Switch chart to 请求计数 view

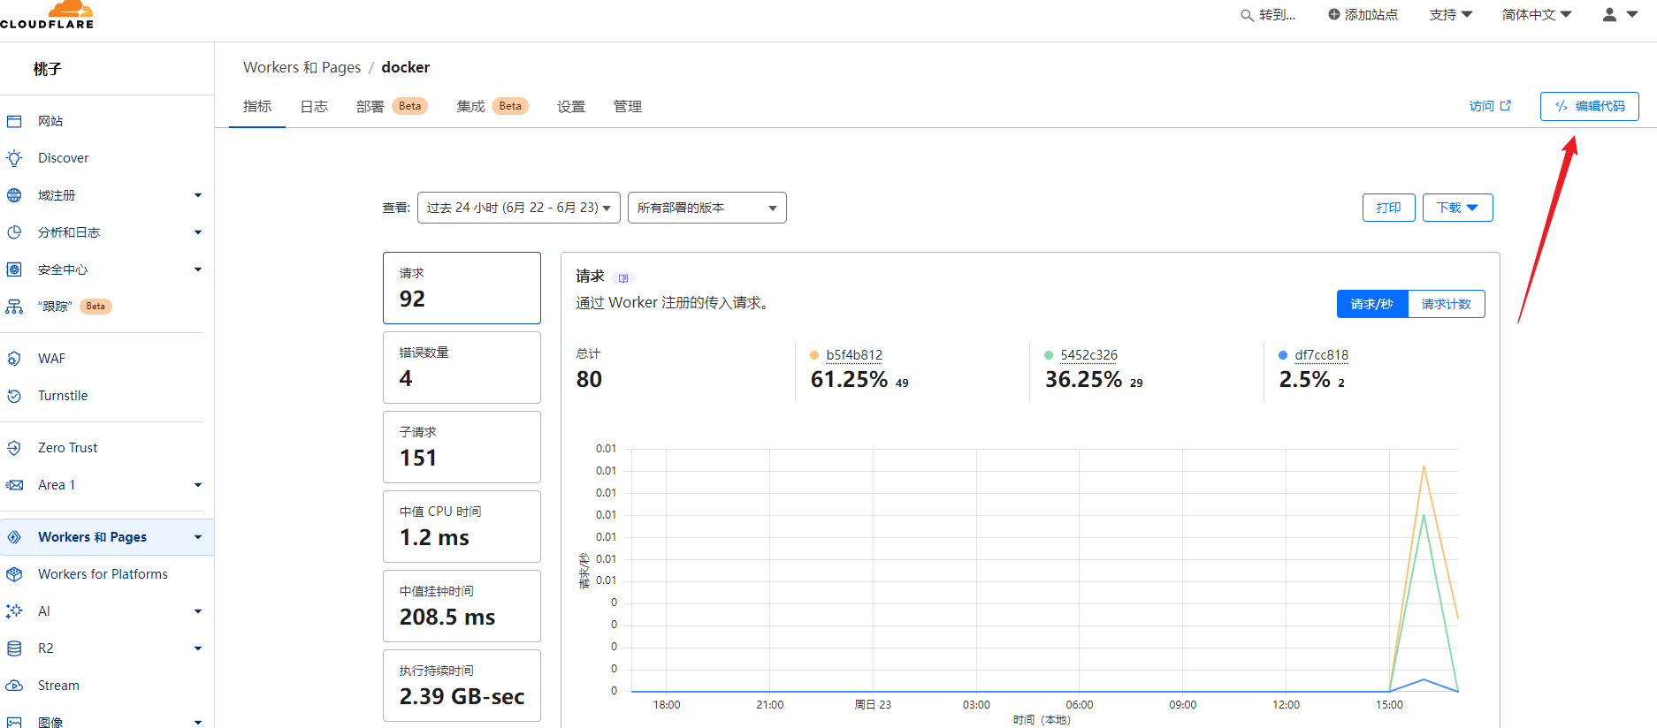[1446, 304]
